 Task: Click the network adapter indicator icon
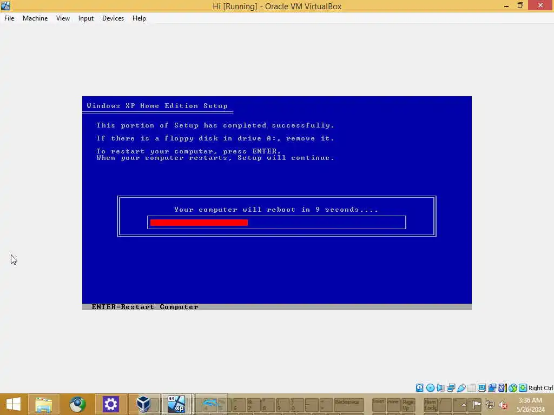click(451, 388)
